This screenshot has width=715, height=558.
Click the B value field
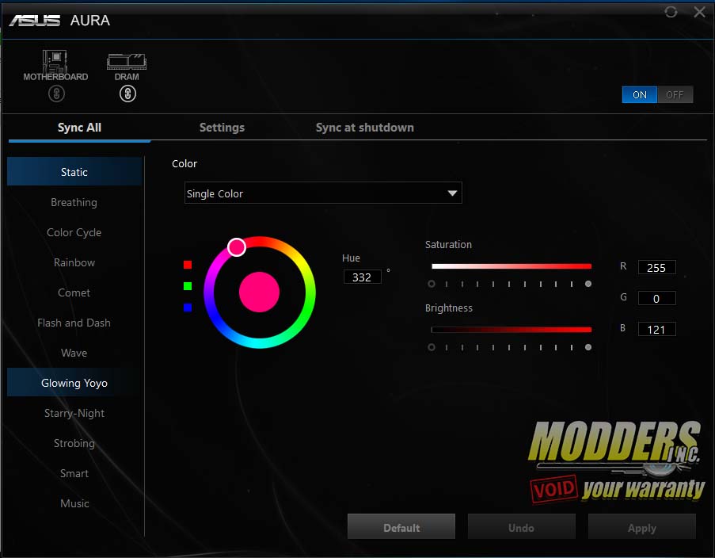click(x=656, y=329)
